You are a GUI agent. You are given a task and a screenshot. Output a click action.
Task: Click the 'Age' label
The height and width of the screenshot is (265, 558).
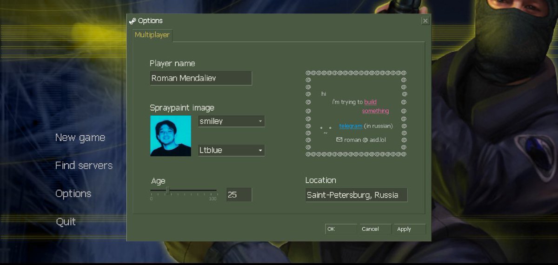(158, 181)
